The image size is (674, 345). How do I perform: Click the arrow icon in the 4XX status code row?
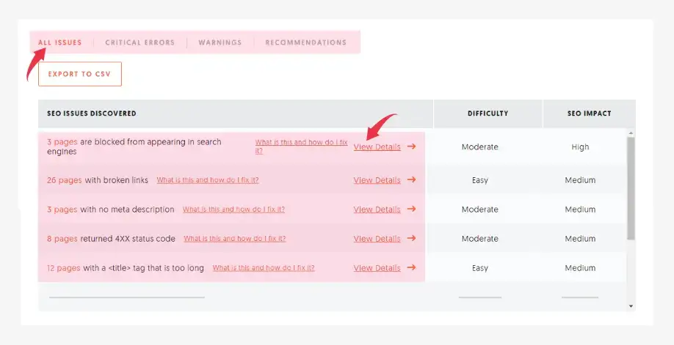tap(412, 239)
